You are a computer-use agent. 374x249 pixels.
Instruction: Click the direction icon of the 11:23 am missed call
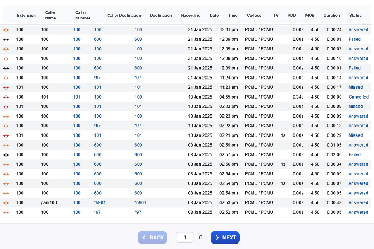pyautogui.click(x=6, y=88)
